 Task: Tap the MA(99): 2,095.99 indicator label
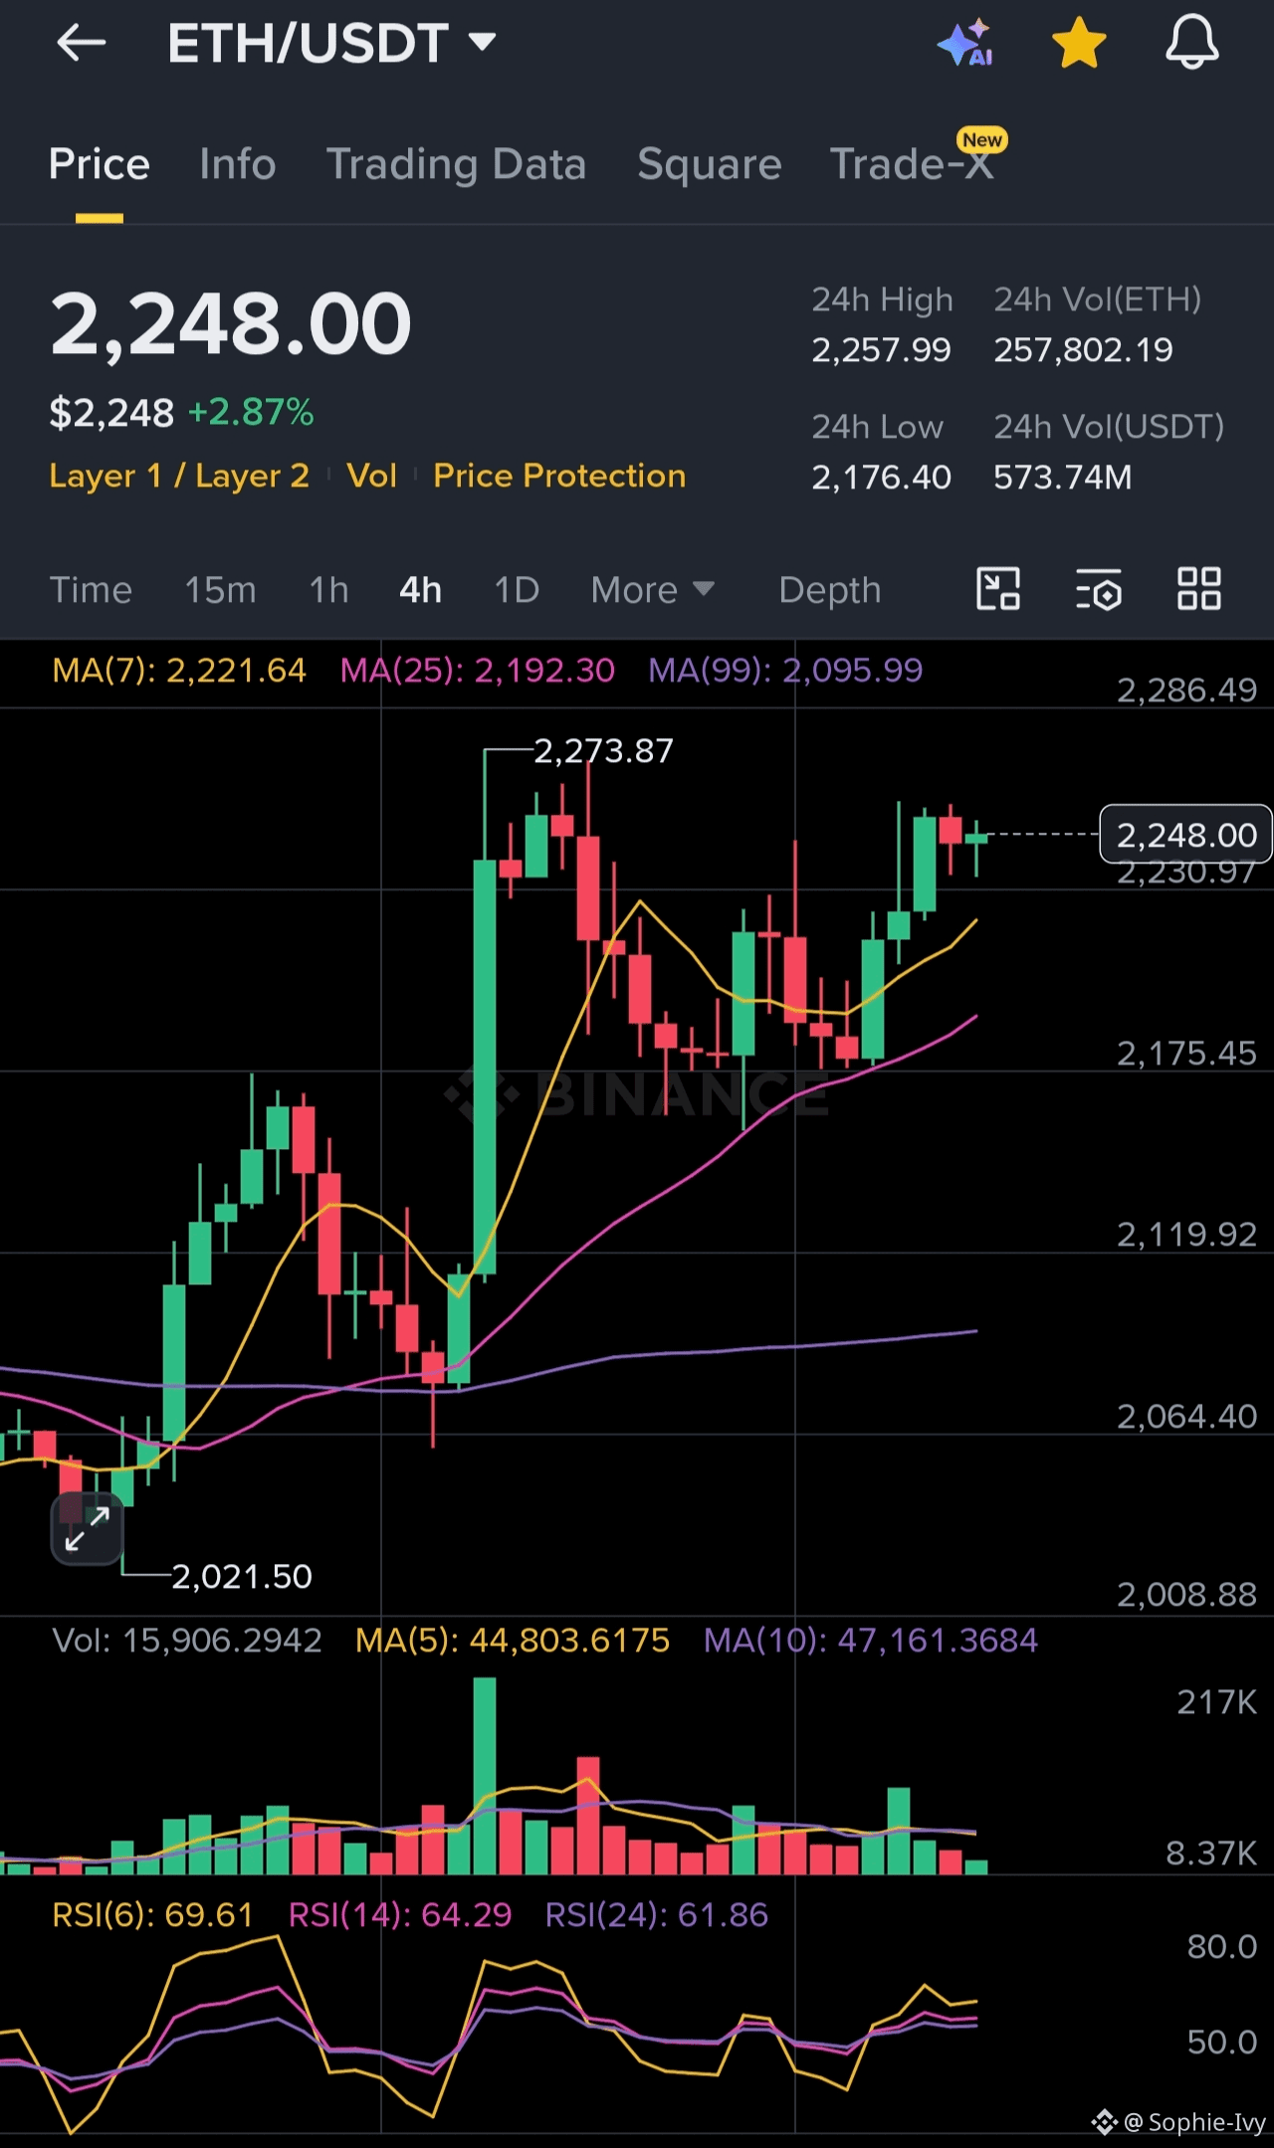(785, 671)
